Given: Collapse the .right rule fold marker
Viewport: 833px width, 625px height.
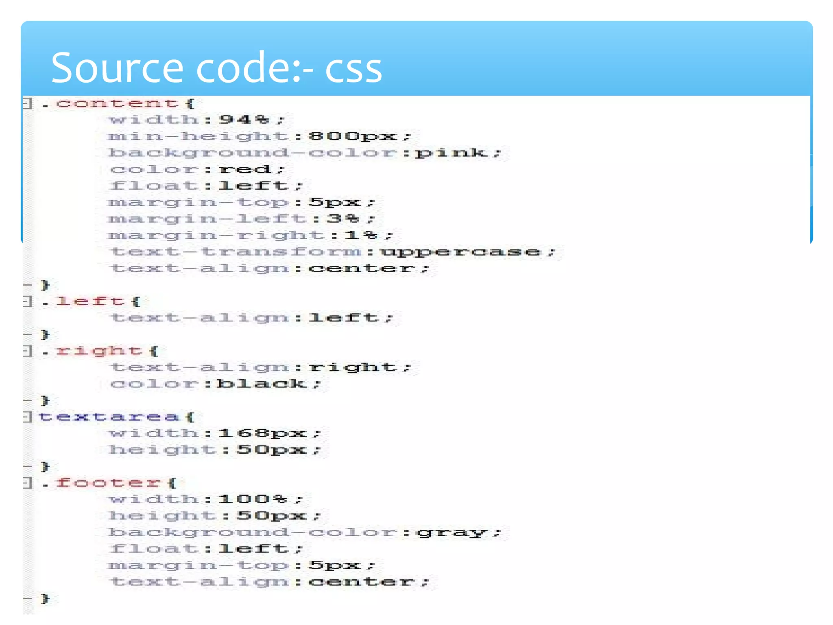Looking at the screenshot, I should click(x=27, y=351).
